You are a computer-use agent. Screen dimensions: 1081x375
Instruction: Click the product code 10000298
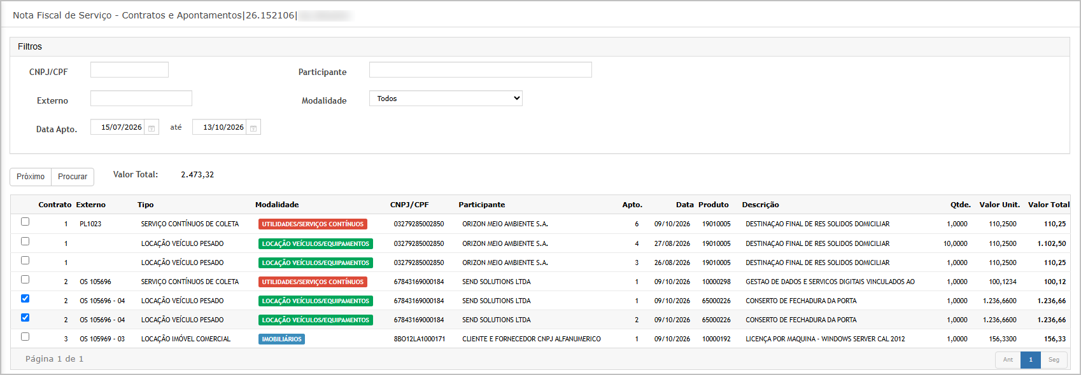[716, 282]
